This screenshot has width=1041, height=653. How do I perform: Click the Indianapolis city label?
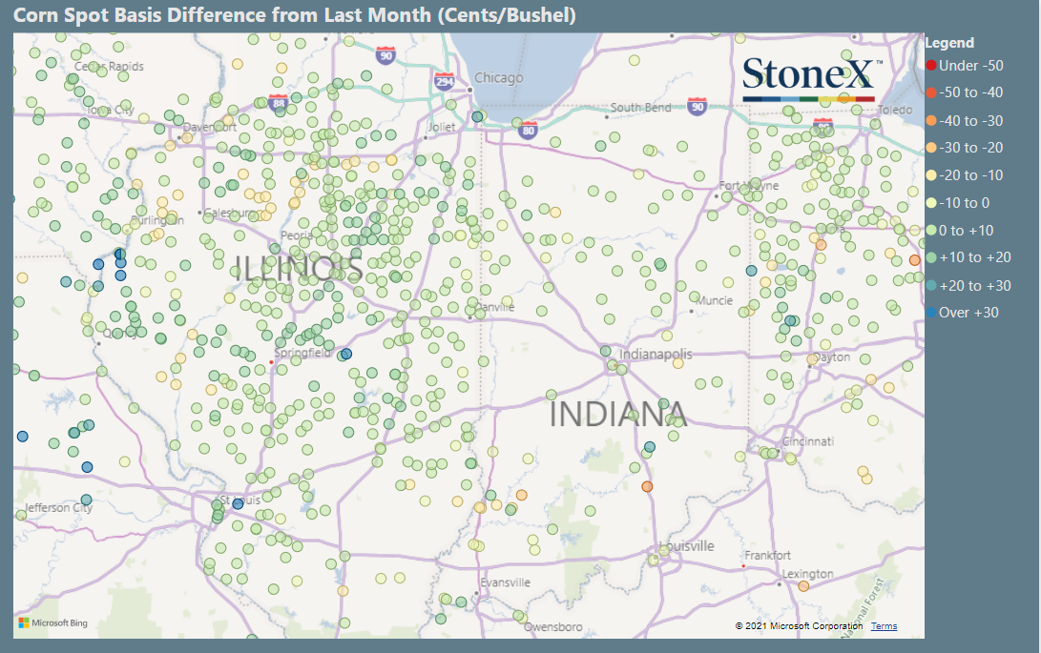pos(656,355)
